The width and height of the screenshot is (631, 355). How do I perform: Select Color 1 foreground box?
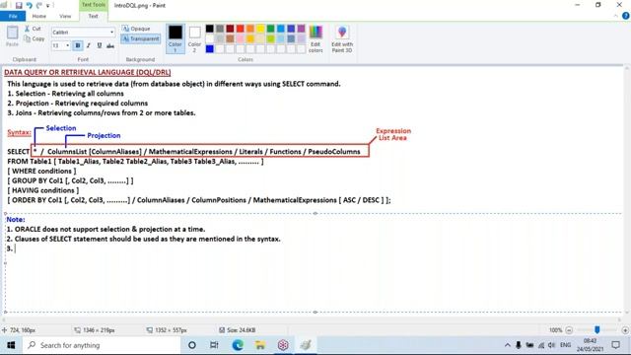pos(175,38)
